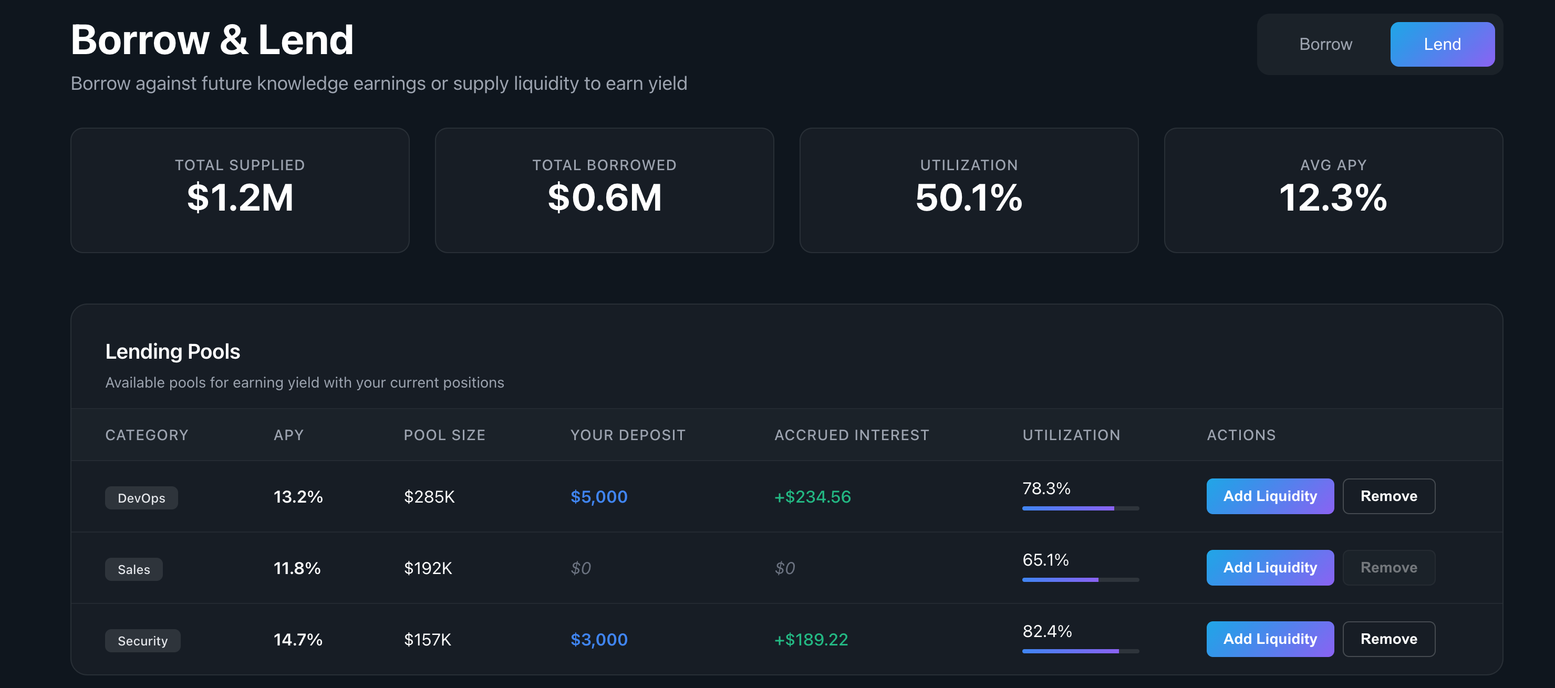Click the Sales category tag
Screen dimensions: 1555x688
pos(133,569)
